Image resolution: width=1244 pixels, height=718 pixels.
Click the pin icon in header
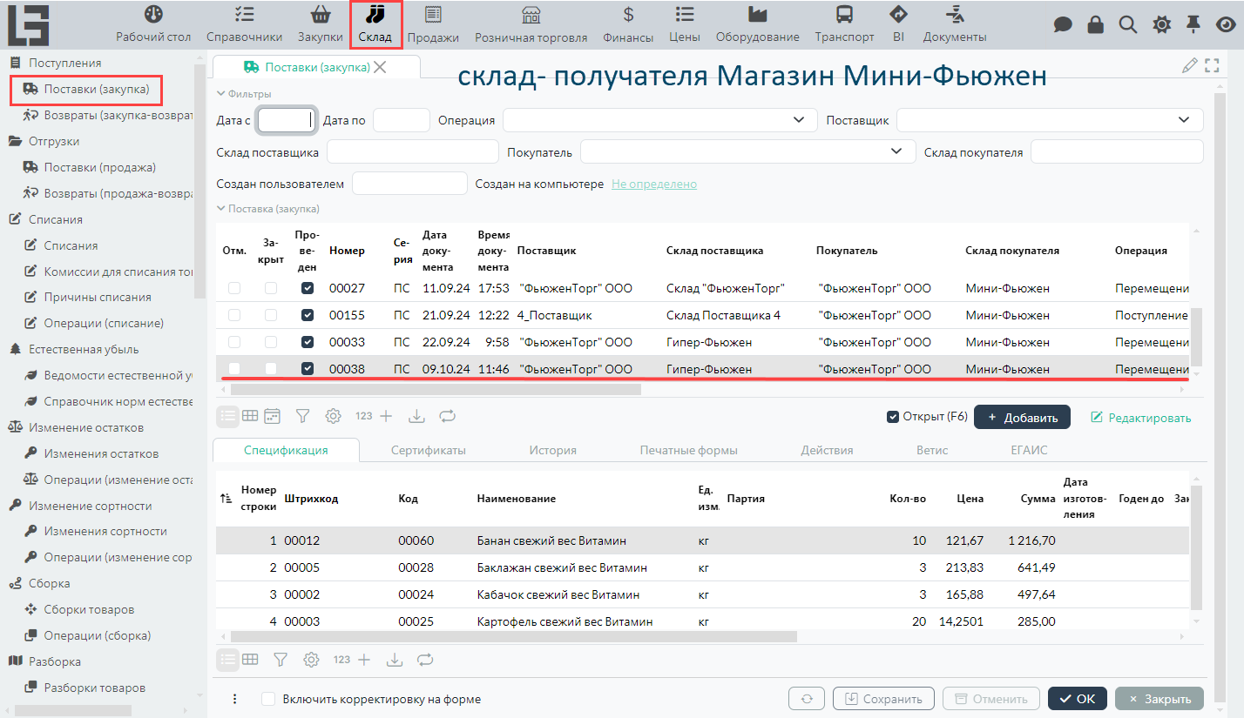(x=1194, y=24)
